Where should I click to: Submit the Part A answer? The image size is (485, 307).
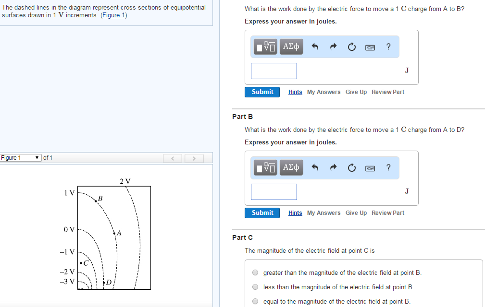pyautogui.click(x=262, y=92)
